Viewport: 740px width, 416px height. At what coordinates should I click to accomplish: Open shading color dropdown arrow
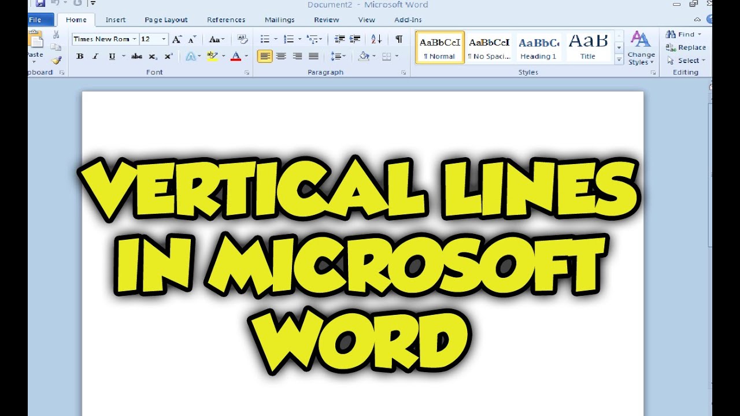pos(373,56)
